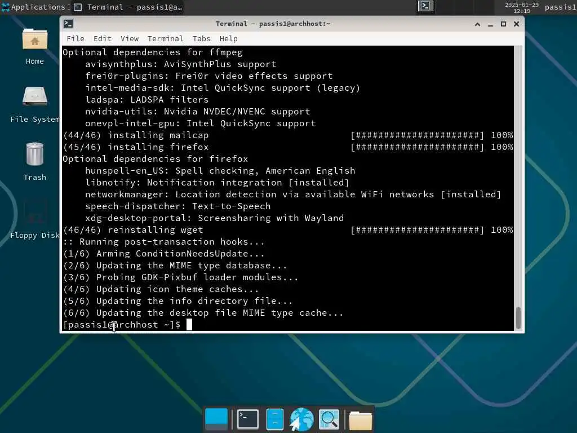The width and height of the screenshot is (577, 433).
Task: Open the home folder icon in dock
Action: [x=360, y=420]
